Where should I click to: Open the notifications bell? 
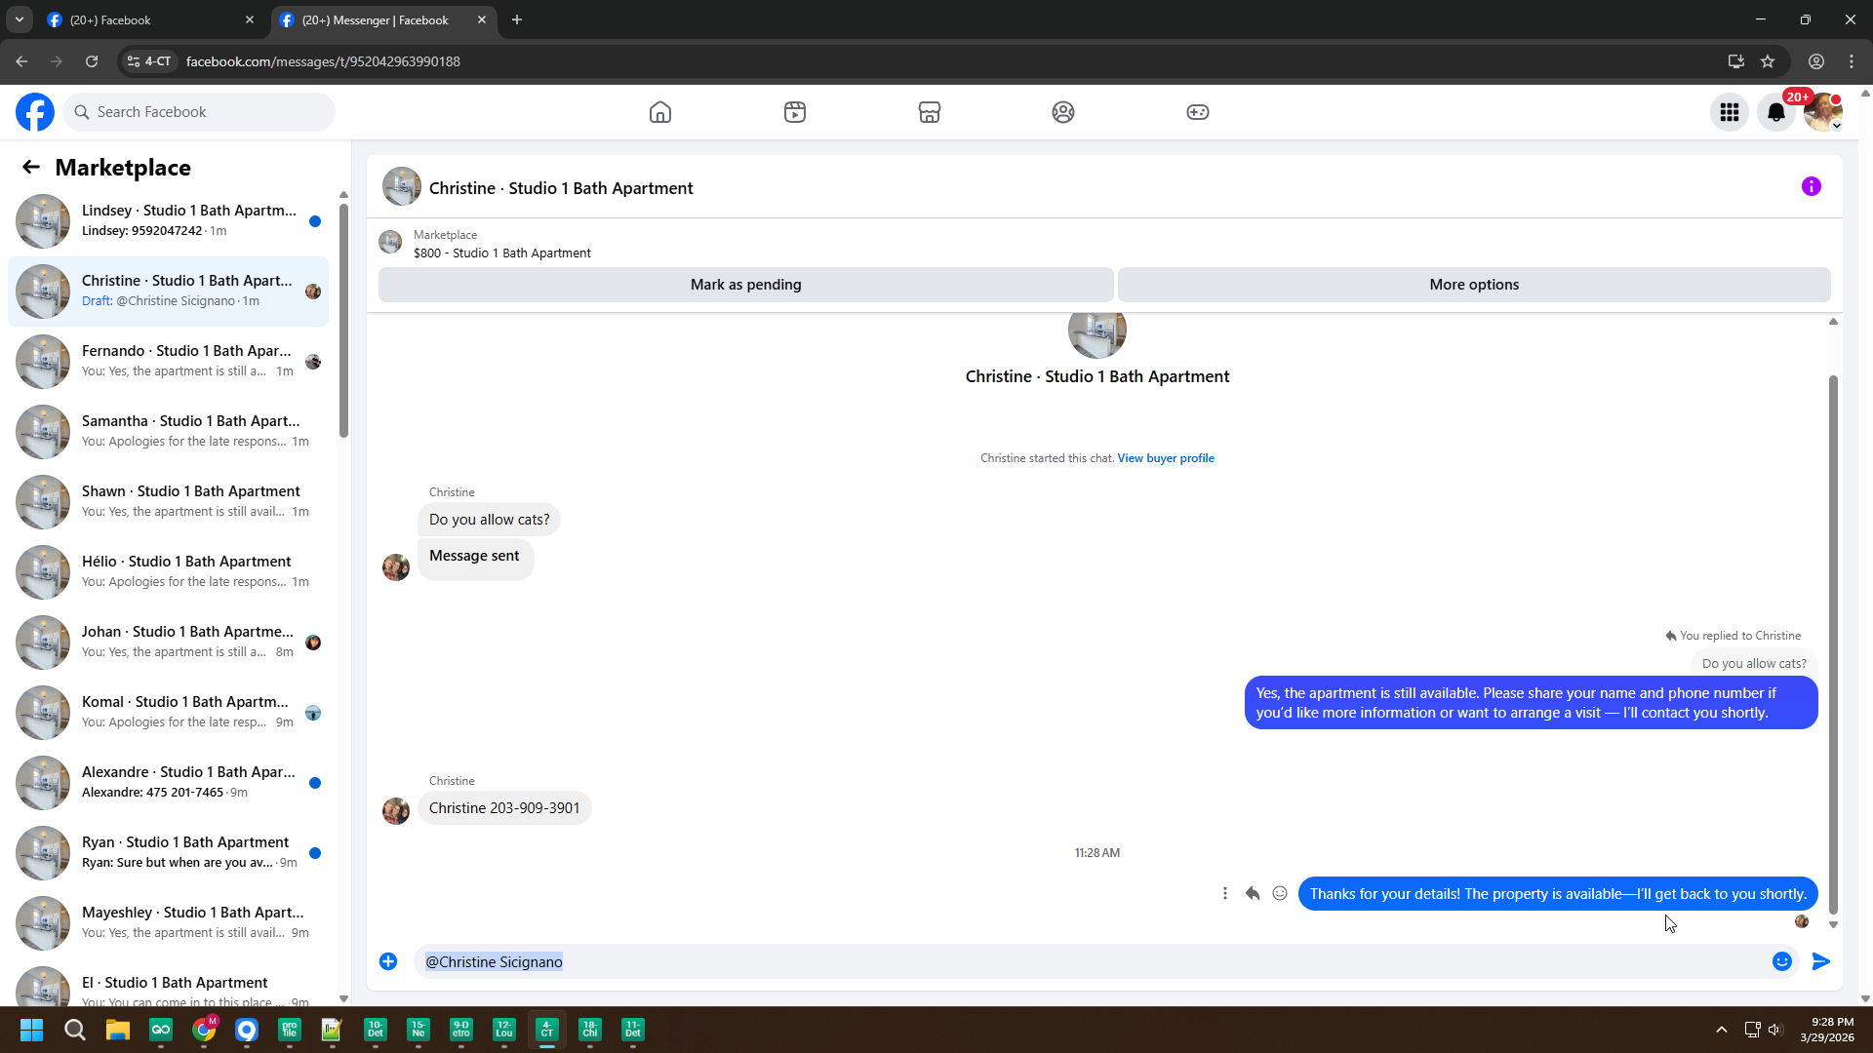1776,112
